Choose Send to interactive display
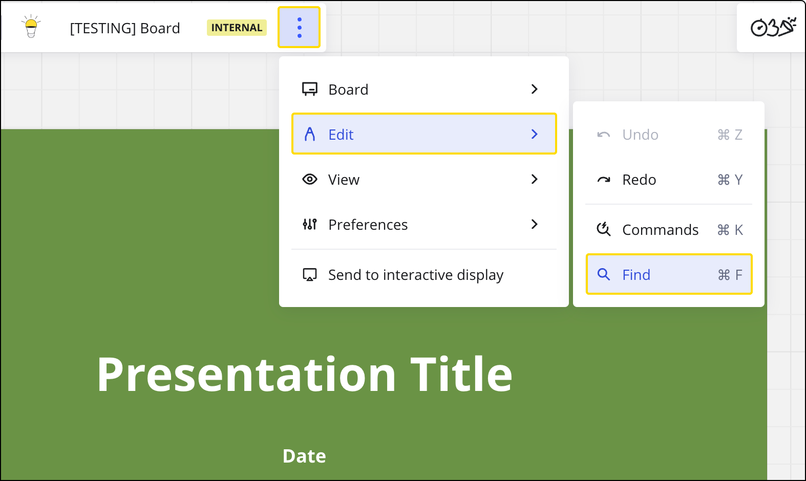This screenshot has height=481, width=806. pos(415,275)
